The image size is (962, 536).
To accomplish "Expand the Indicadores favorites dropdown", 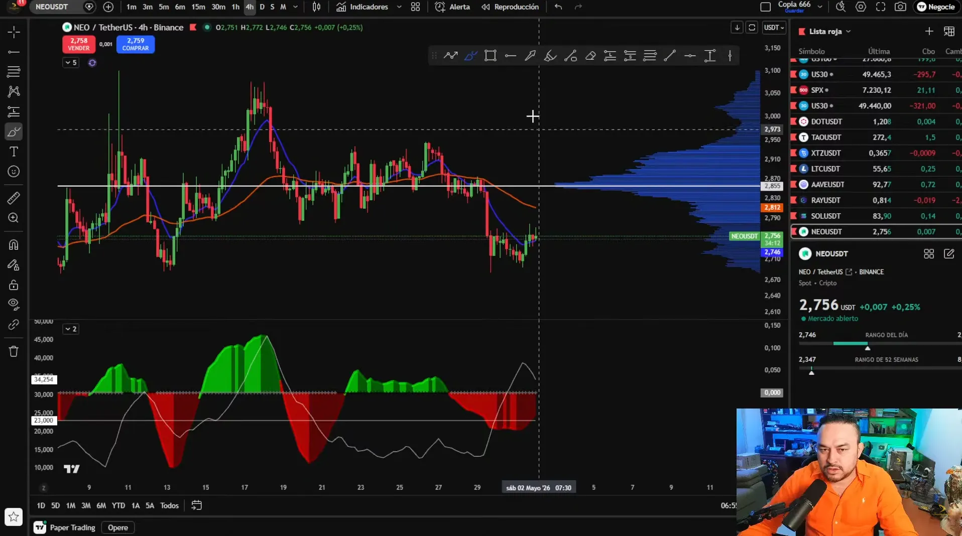I will 399,7.
